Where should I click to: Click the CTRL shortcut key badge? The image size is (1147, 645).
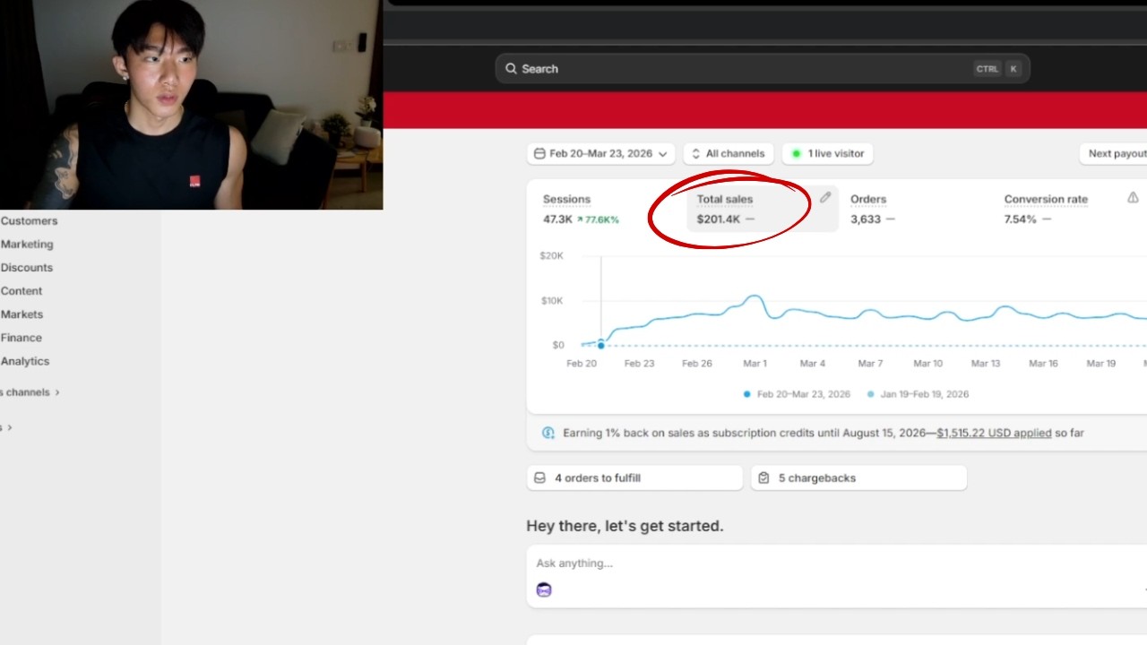[987, 69]
